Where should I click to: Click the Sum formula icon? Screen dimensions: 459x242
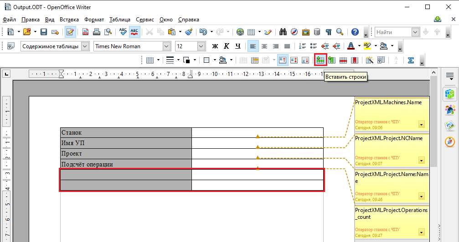pos(411,60)
